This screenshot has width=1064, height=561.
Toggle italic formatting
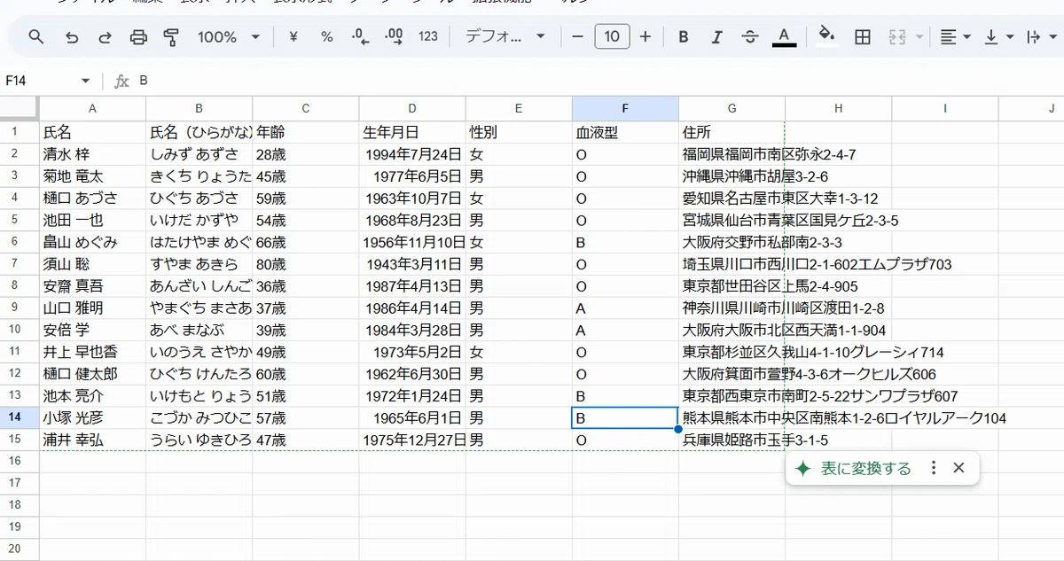click(x=716, y=37)
